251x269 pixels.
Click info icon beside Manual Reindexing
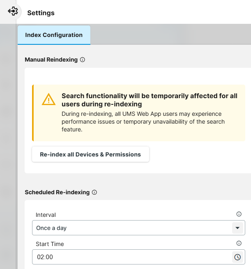(x=82, y=60)
